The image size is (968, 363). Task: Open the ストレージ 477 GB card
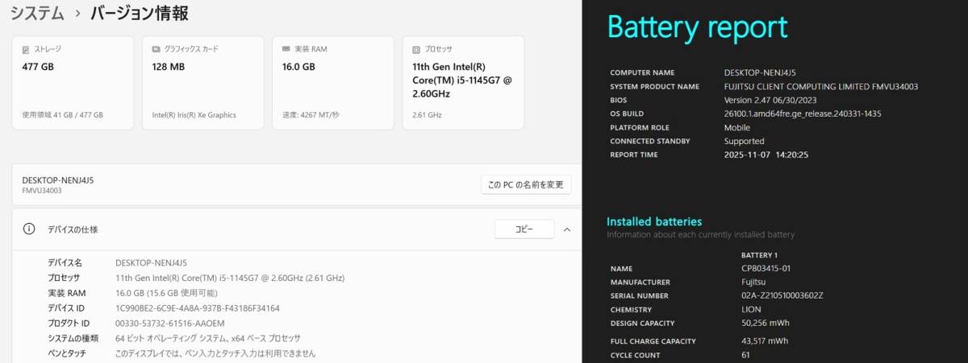73,82
